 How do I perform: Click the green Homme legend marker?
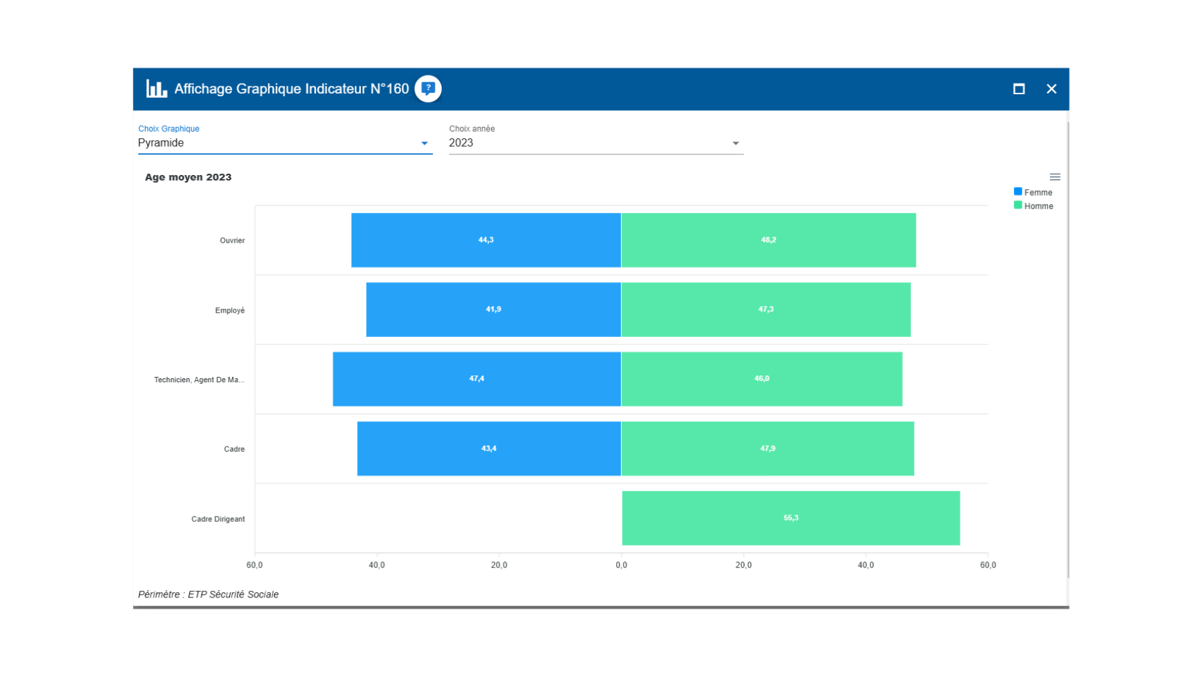[1018, 206]
